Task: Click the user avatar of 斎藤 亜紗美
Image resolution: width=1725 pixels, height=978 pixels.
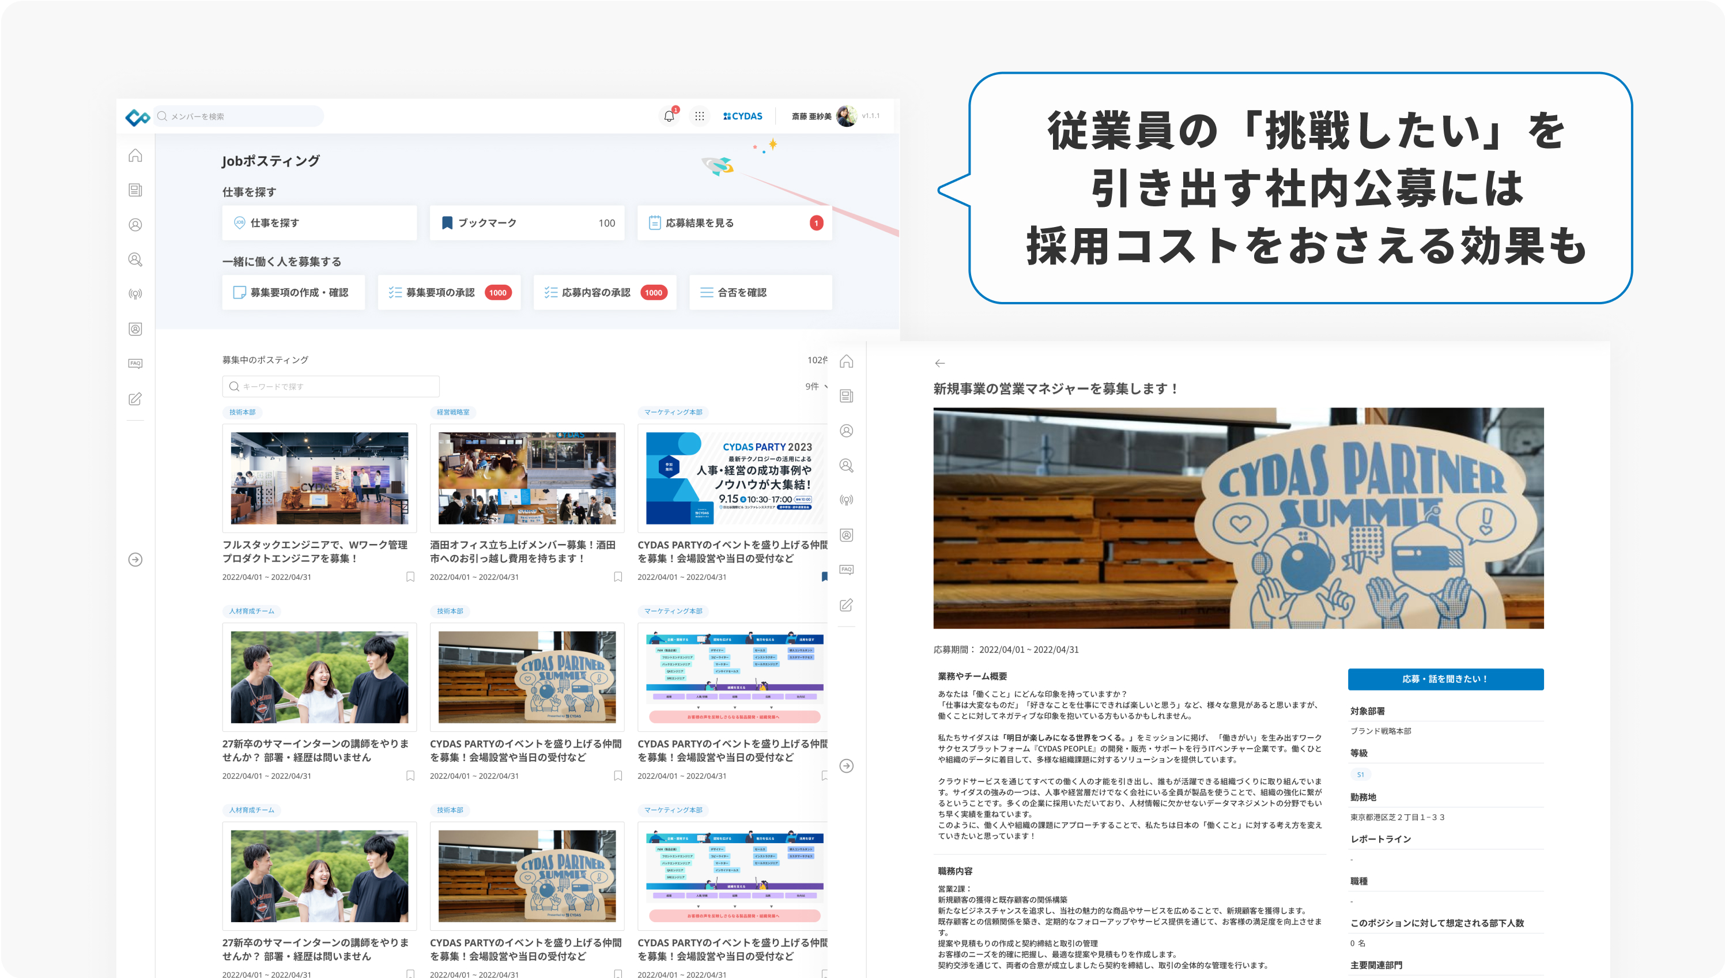Action: click(x=847, y=116)
